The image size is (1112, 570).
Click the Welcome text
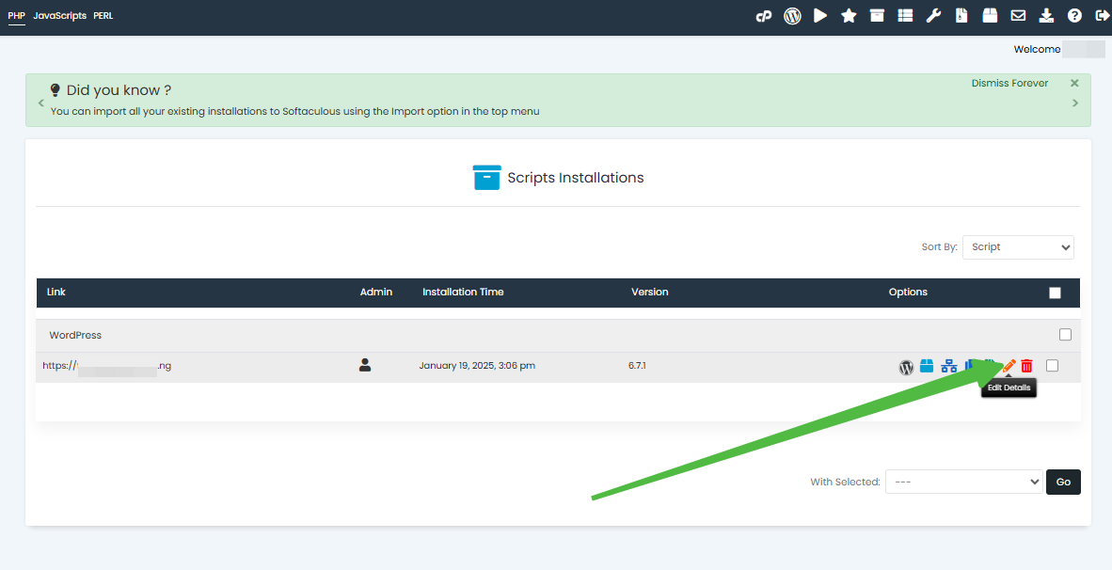pyautogui.click(x=1037, y=49)
